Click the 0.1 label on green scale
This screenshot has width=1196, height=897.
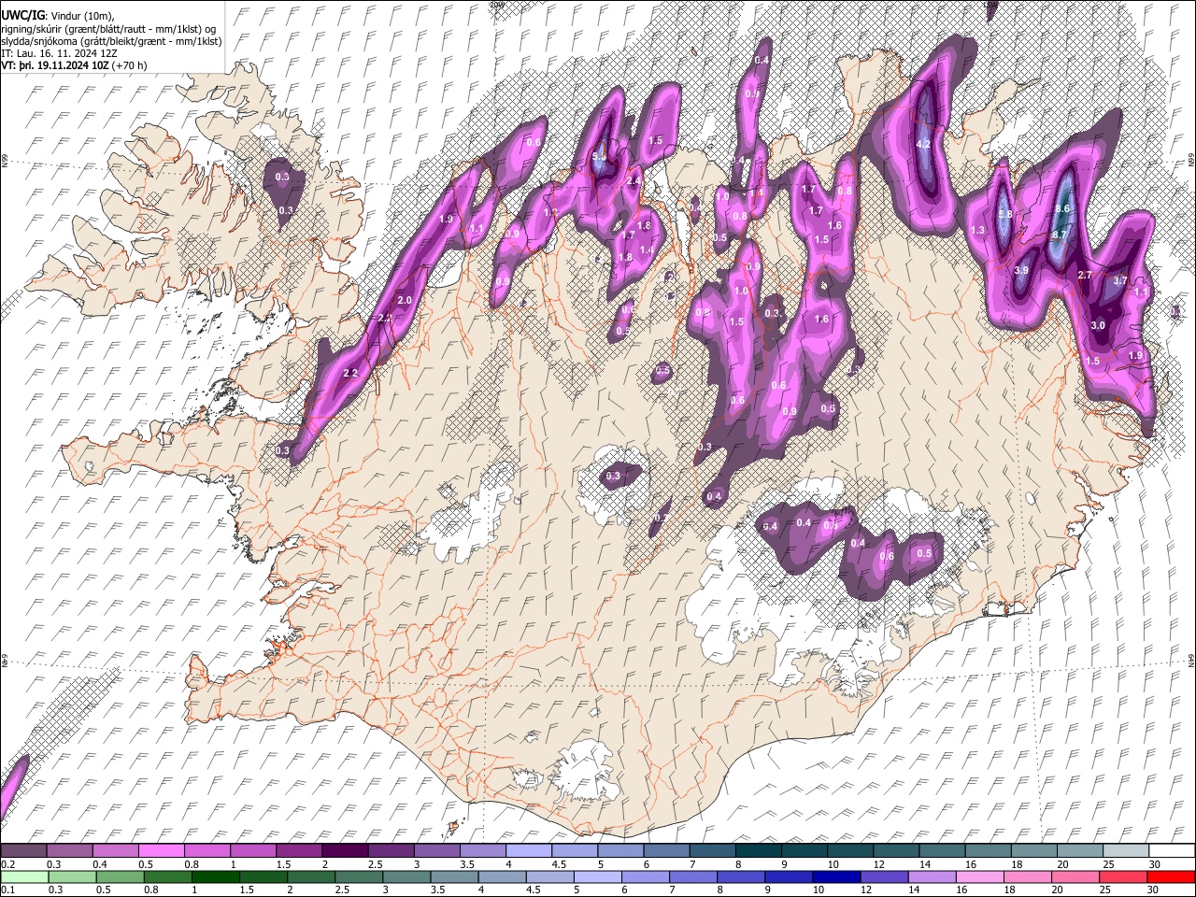(7, 890)
